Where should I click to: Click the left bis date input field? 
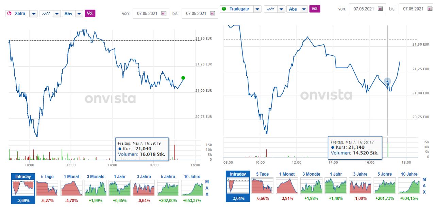pos(197,13)
